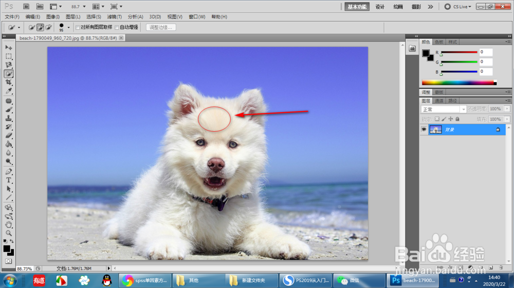Open the 滤镜(T) menu
Image resolution: width=514 pixels, height=288 pixels.
(115, 17)
